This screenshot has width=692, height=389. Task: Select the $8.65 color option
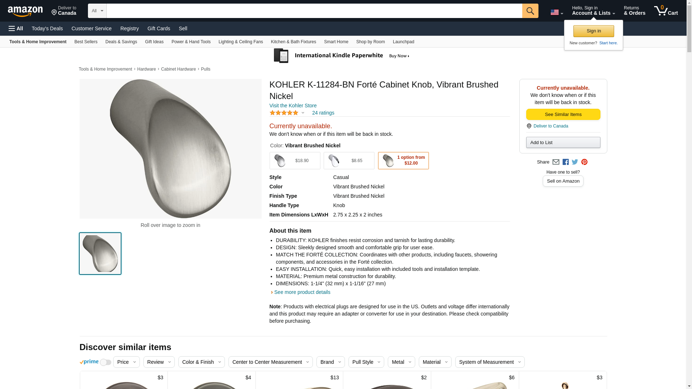[349, 161]
